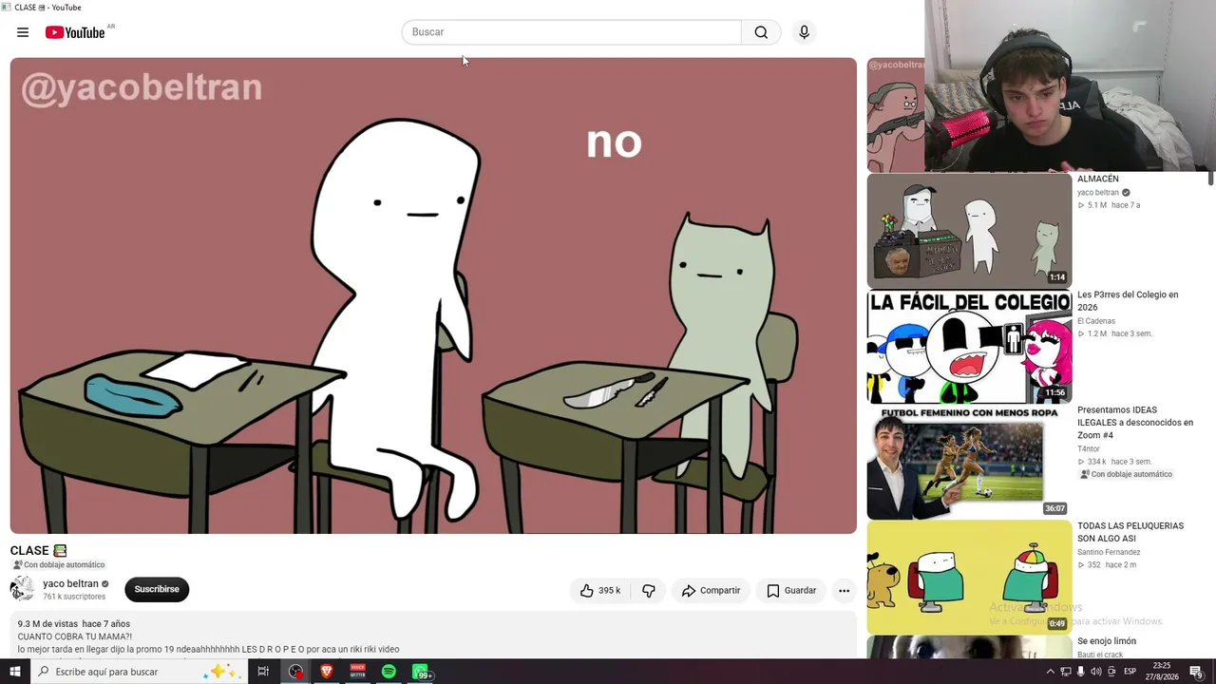1216x684 pixels.
Task: Go to YouTube home via logo
Action: (x=75, y=32)
